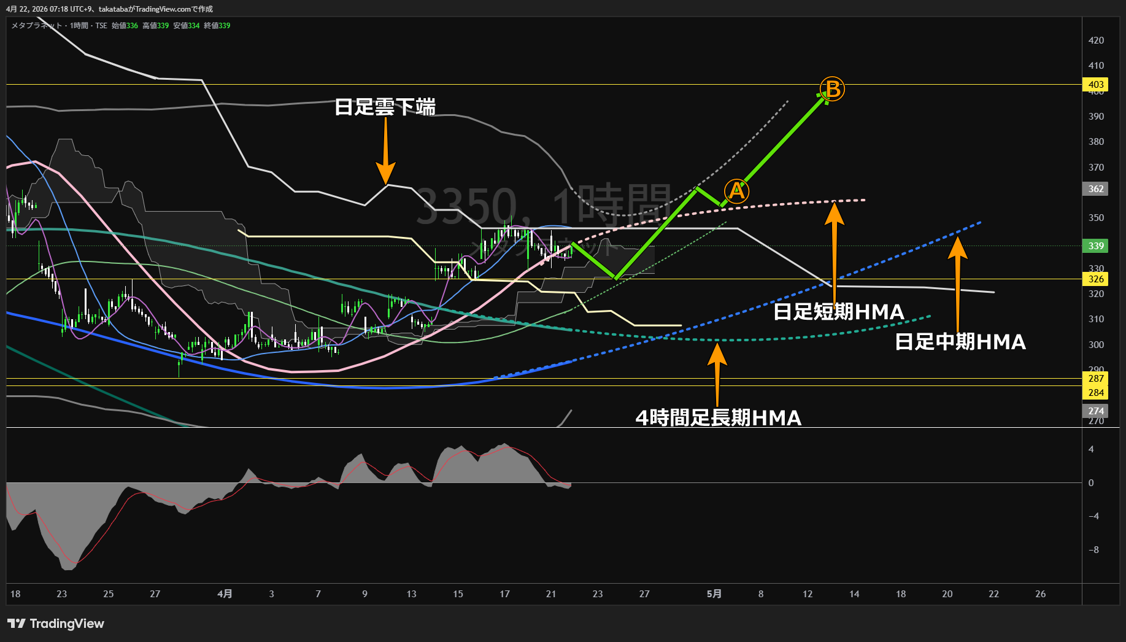Screen dimensions: 1126x642
Task: Click the 日足雲下端 text annotation
Action: pyautogui.click(x=385, y=107)
